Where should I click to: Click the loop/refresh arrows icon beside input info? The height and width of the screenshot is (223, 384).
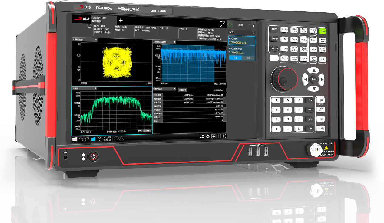89,26
